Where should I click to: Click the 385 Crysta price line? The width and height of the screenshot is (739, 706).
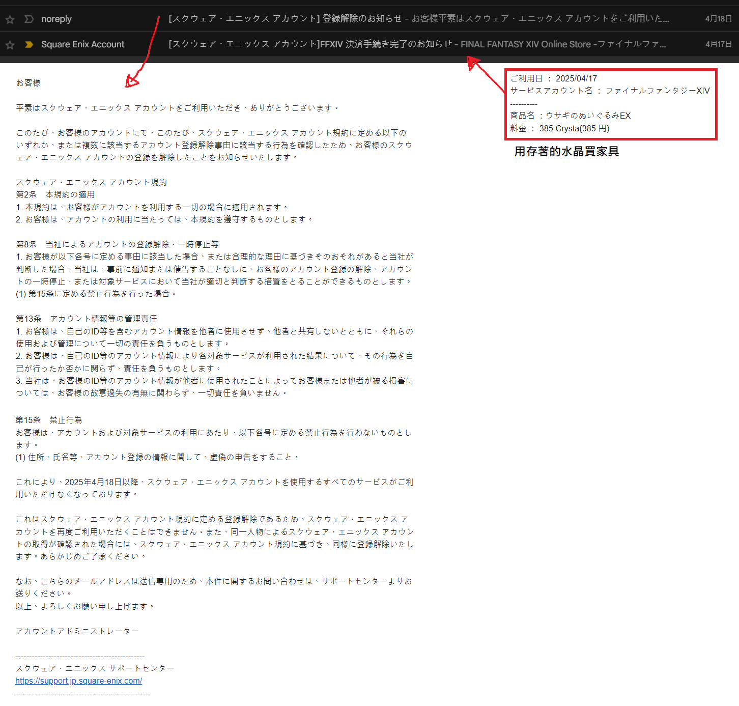pos(560,128)
